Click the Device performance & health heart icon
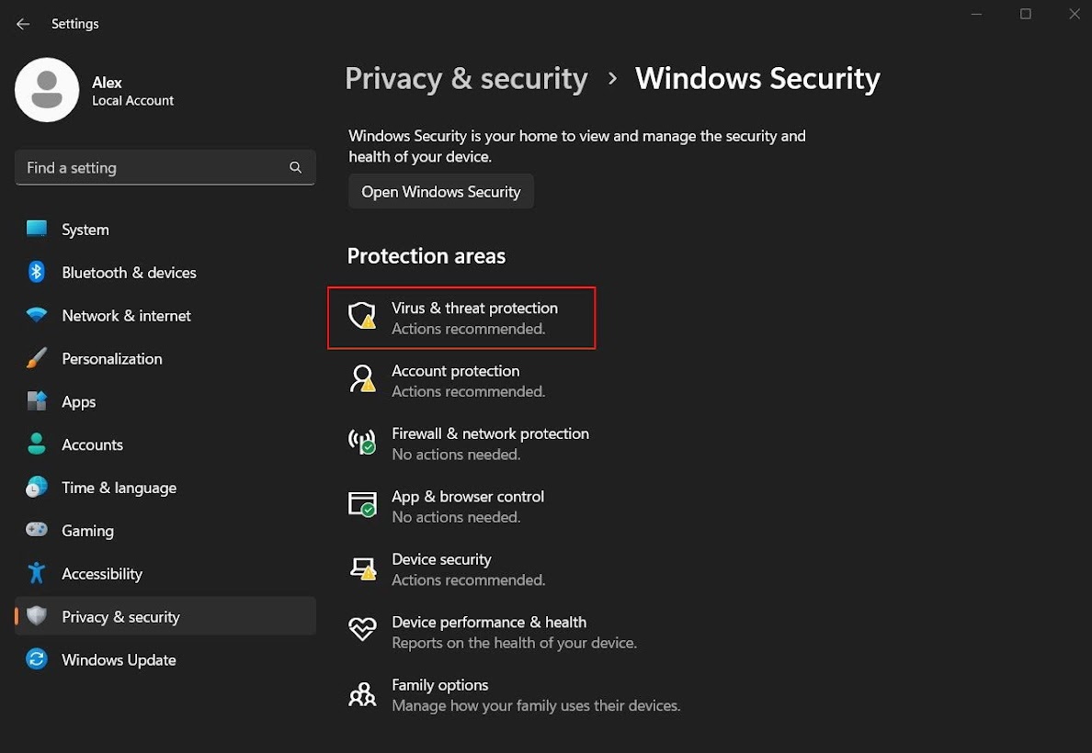Image resolution: width=1092 pixels, height=753 pixels. coord(362,630)
